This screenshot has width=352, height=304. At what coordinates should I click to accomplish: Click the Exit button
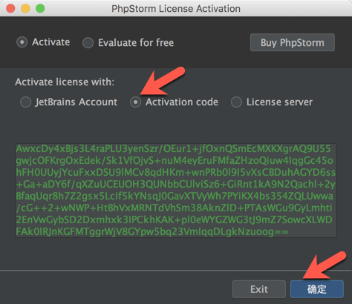259,289
